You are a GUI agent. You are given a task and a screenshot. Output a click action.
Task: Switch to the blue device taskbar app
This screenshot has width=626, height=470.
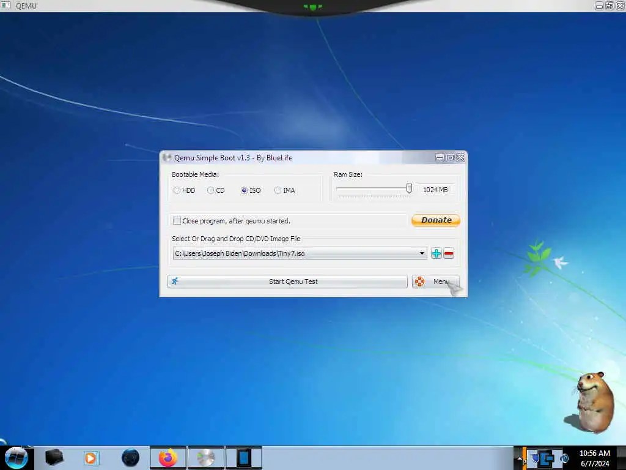click(x=244, y=458)
